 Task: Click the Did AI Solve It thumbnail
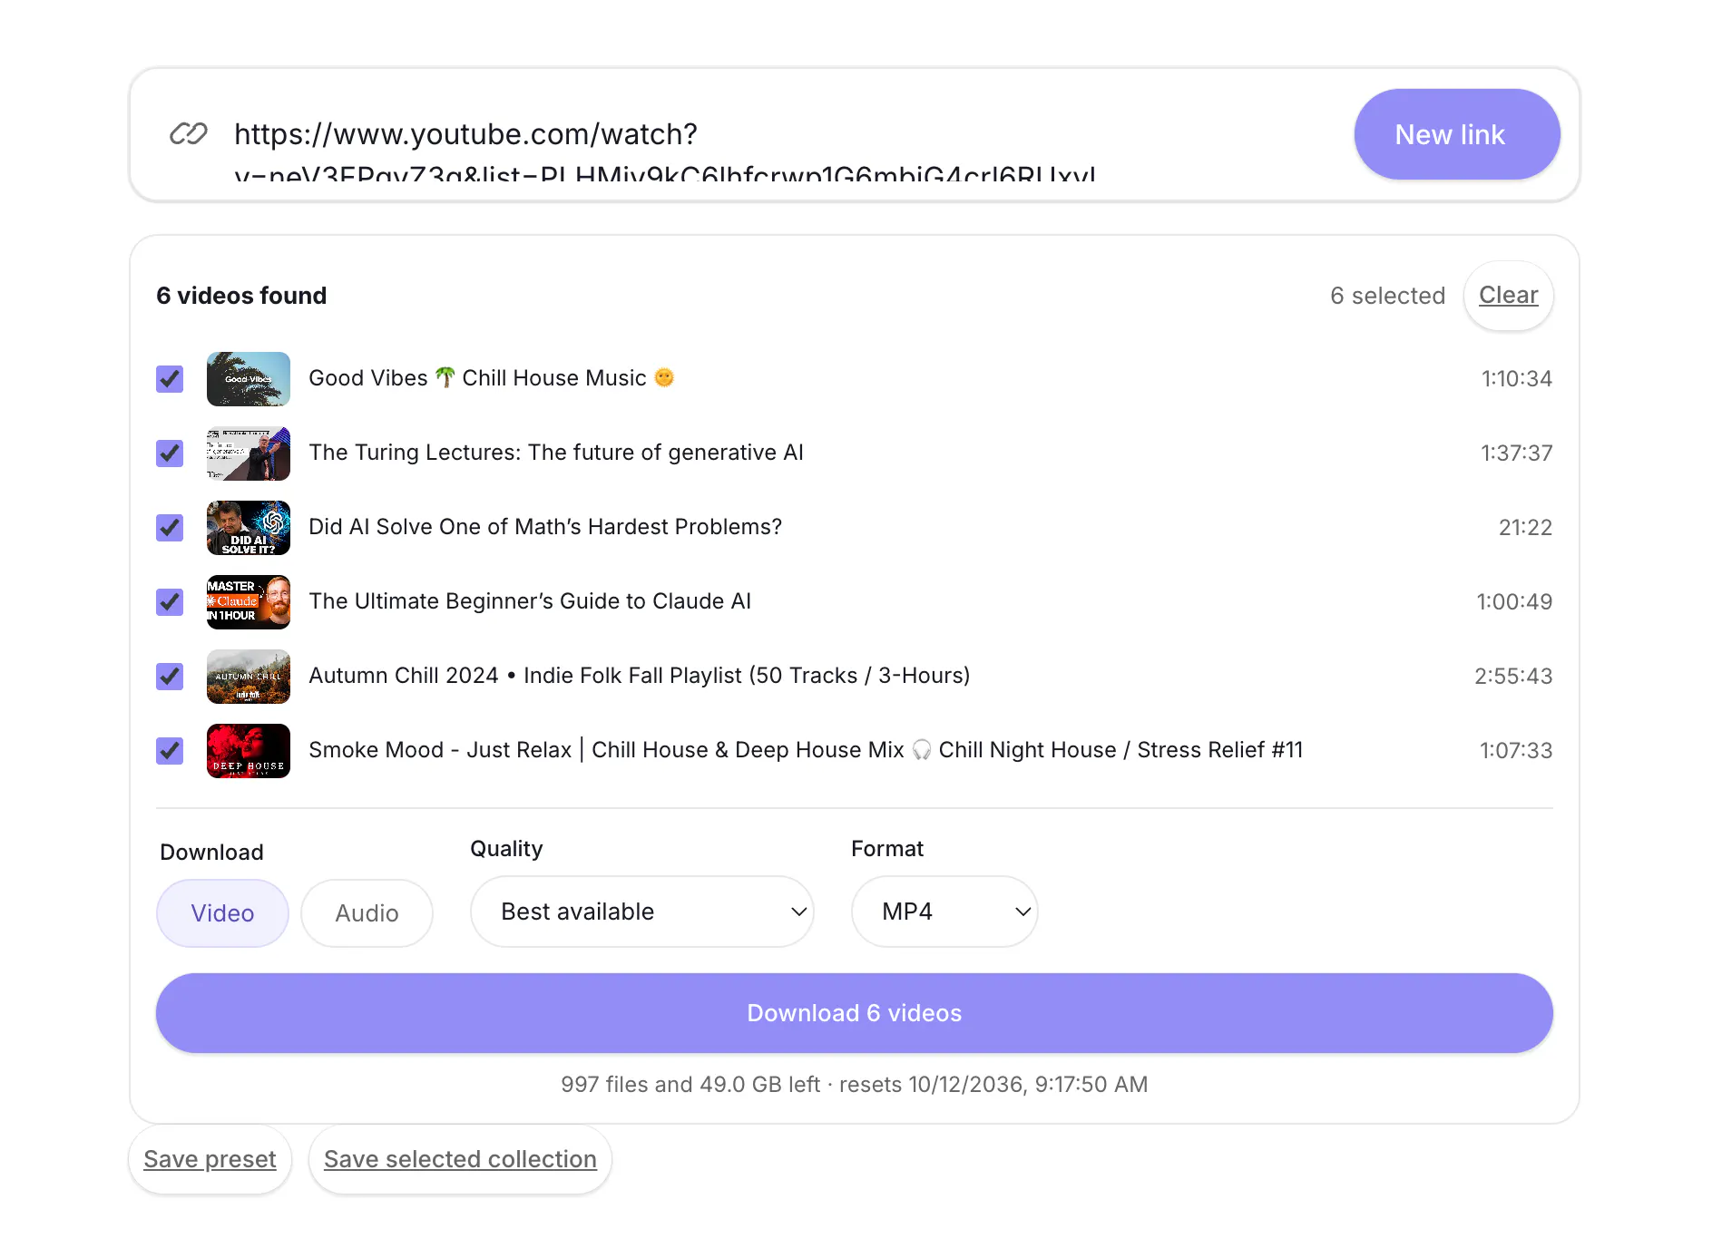[249, 528]
